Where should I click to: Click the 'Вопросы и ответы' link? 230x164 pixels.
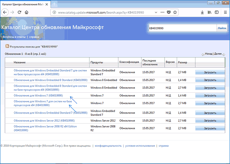13,37
